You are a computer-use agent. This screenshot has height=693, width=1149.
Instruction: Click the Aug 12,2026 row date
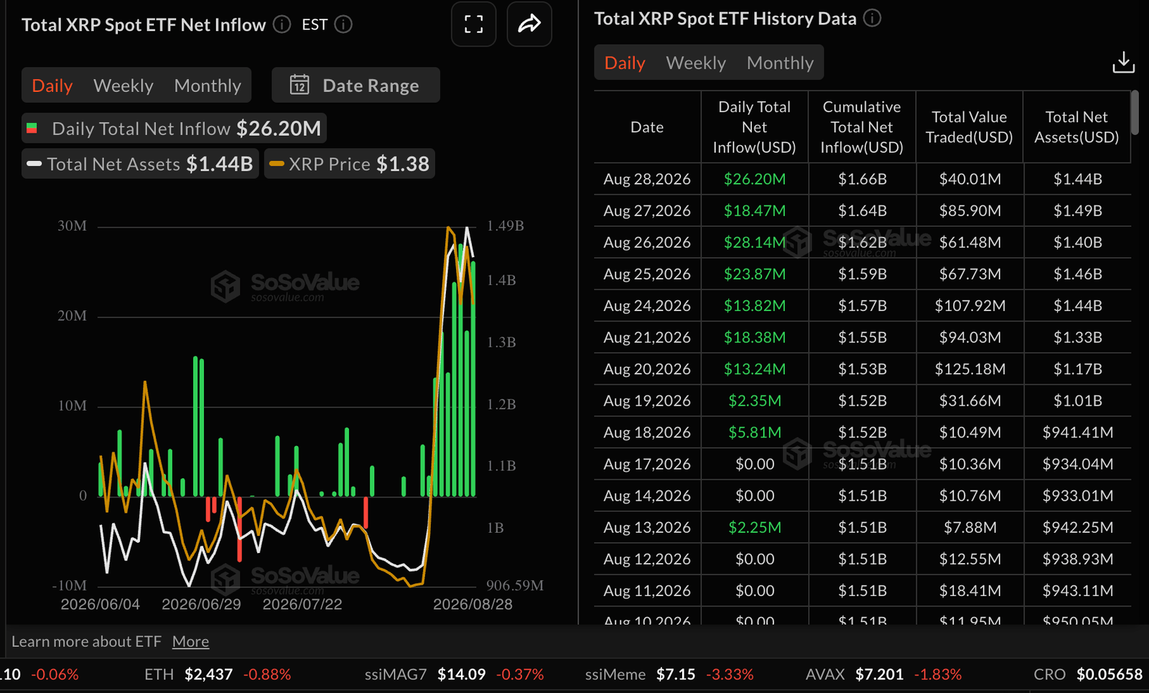[x=647, y=559]
